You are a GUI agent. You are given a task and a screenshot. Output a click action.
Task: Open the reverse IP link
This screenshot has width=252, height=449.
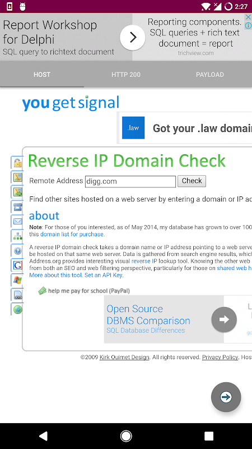(144, 261)
